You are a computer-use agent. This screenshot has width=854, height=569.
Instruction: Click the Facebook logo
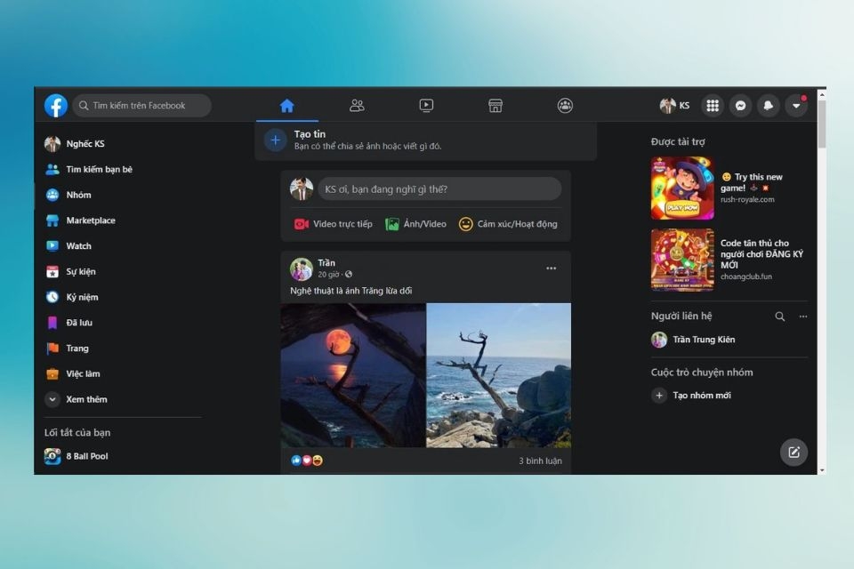pos(56,105)
